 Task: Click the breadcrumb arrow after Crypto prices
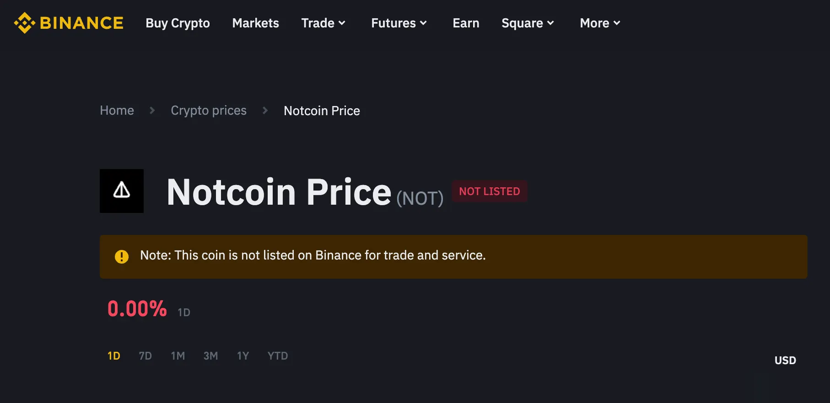(265, 111)
